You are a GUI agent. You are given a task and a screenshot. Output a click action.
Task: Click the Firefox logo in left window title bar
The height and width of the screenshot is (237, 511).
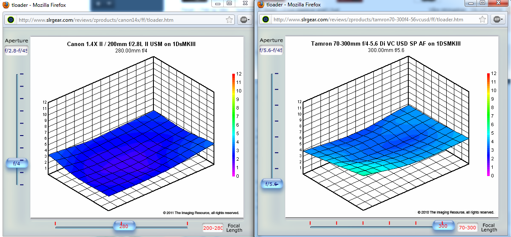(x=5, y=5)
